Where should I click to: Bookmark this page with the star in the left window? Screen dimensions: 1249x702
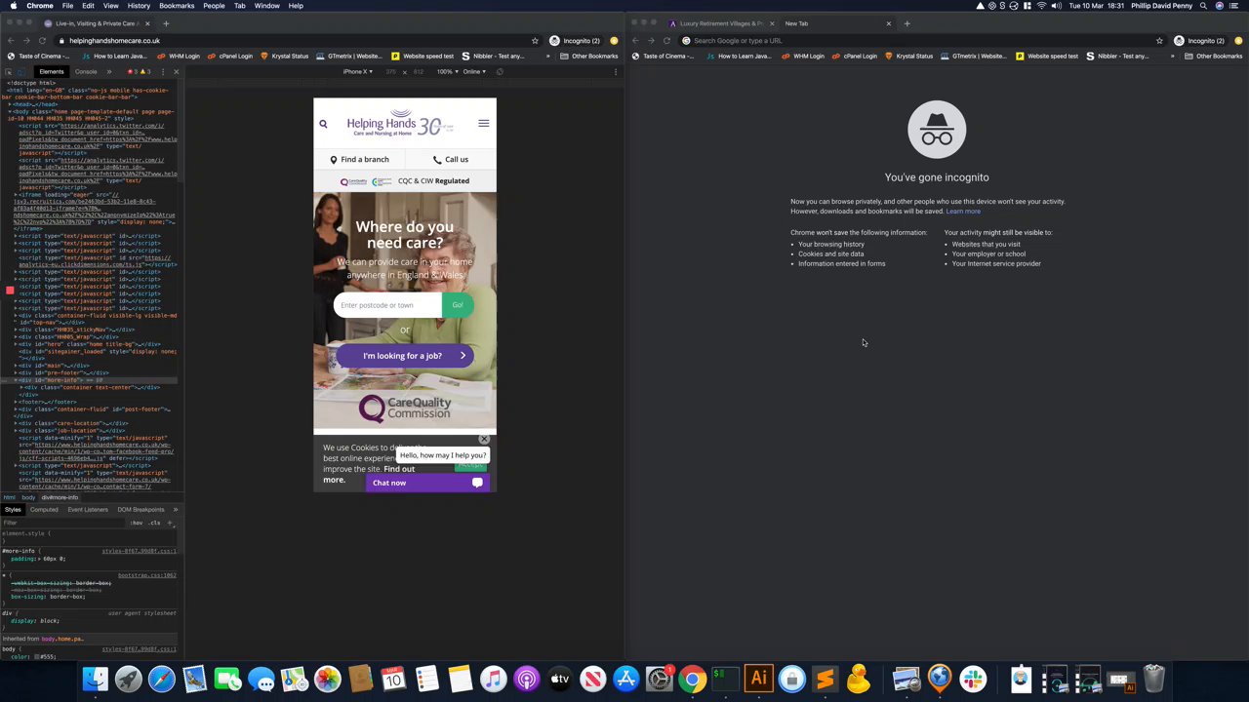(x=535, y=41)
